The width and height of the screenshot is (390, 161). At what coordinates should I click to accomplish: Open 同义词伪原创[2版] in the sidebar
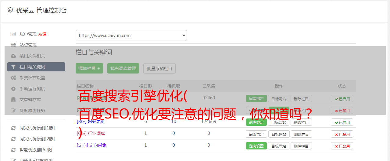(37, 139)
